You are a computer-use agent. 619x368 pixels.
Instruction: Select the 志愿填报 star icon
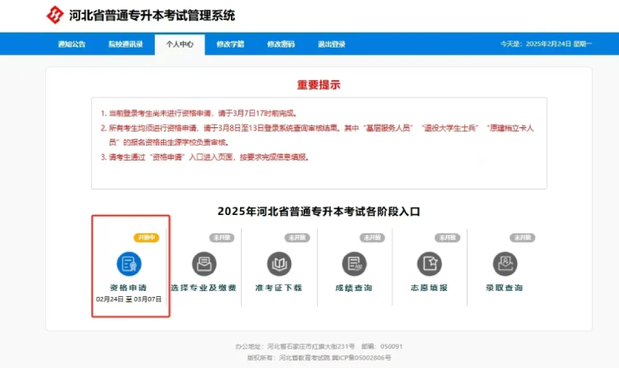(x=430, y=264)
